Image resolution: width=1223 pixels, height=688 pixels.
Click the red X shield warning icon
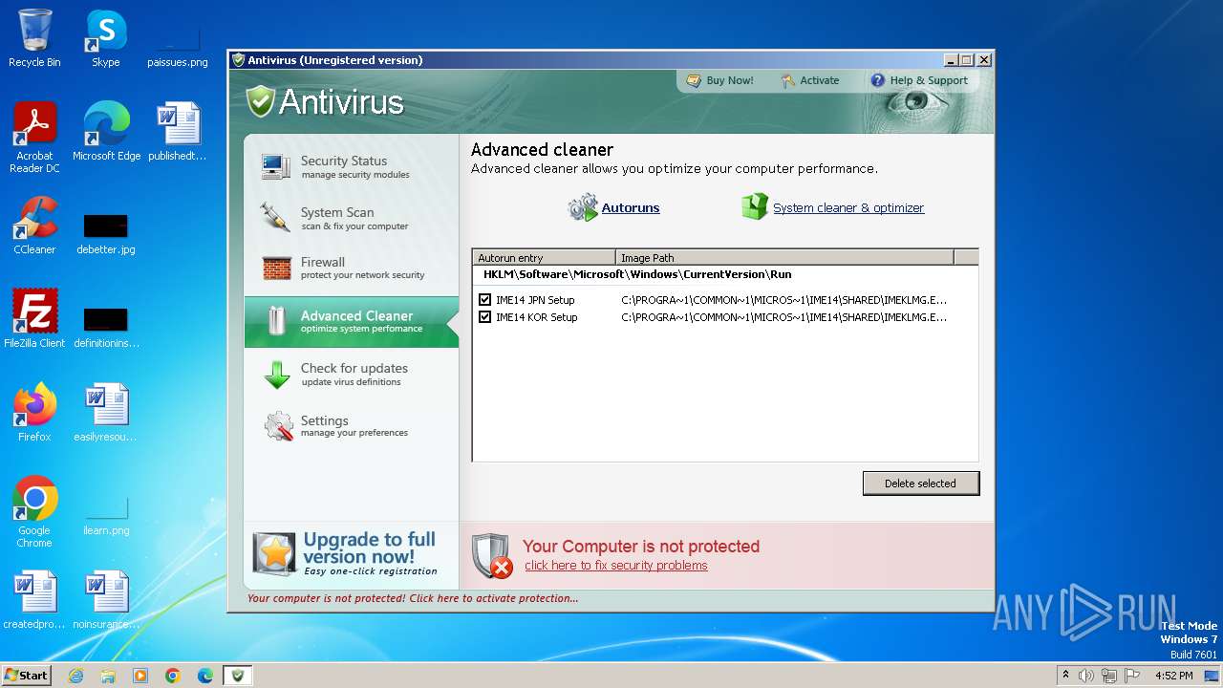pos(492,555)
